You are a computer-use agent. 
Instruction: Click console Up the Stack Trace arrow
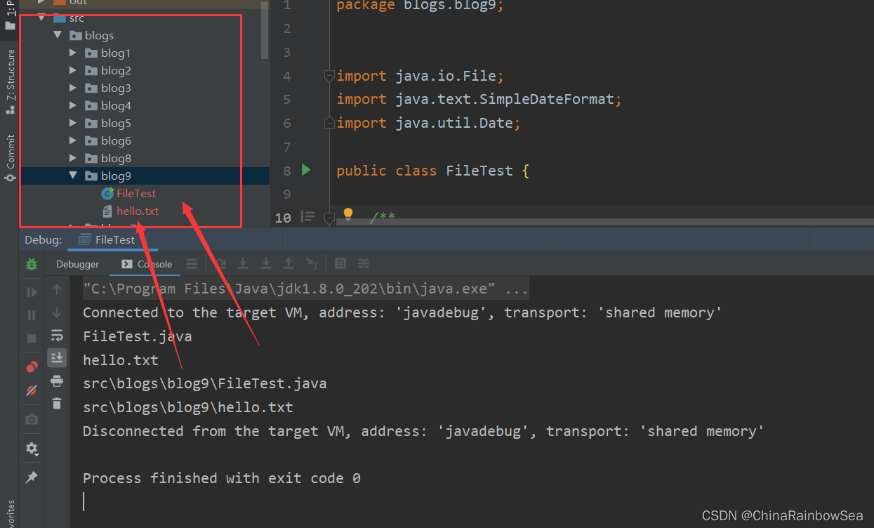pos(57,289)
